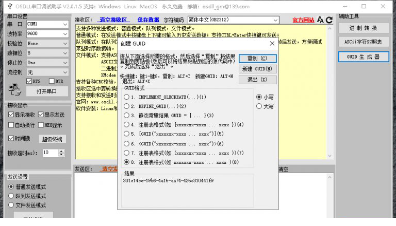This screenshot has height=226, width=396.
Task: Open 字符编码 简体中文(GB2312) dropdown
Action: coord(234,20)
